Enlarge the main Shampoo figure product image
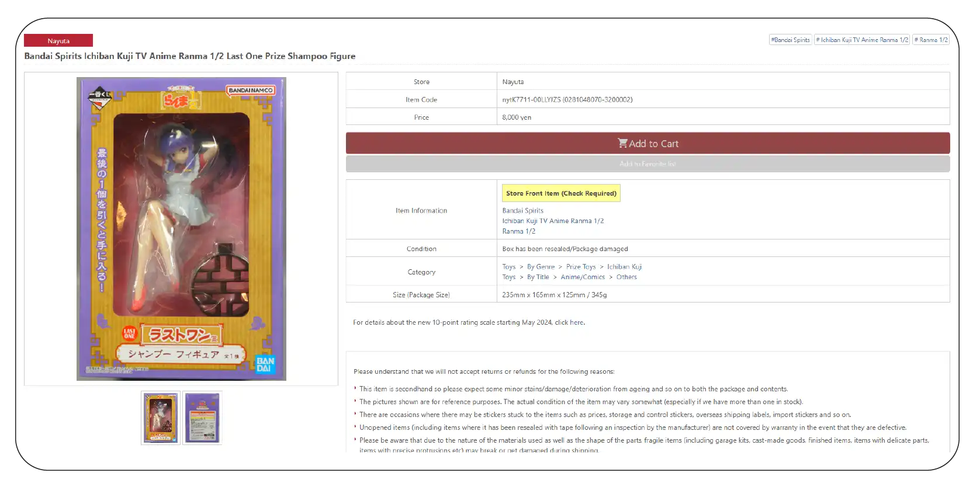973x483 pixels. [x=181, y=229]
